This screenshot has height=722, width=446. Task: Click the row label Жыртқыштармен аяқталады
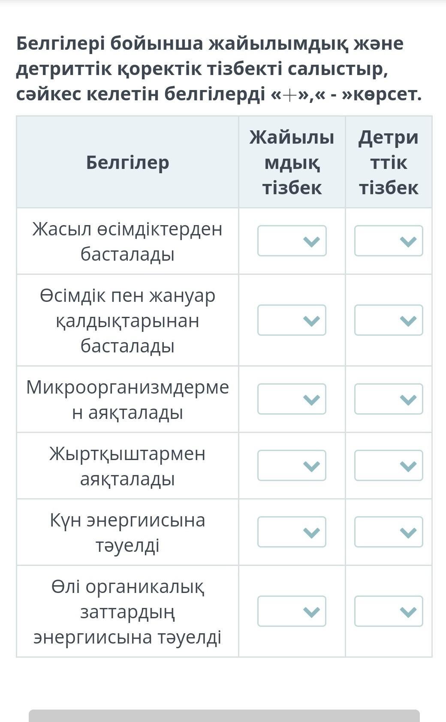coord(128,466)
